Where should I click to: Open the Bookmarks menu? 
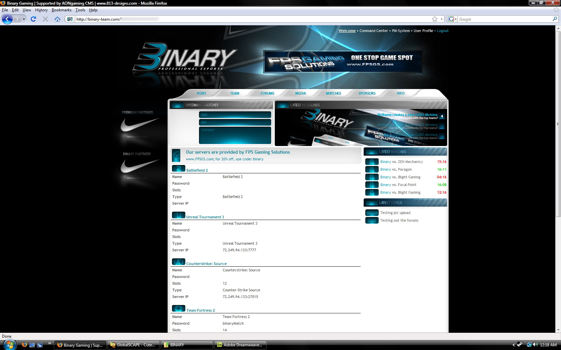pos(61,10)
